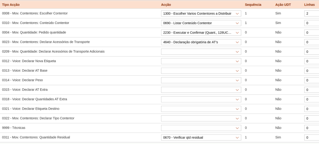Click Não in Ação UDT for 0004 row
Screen dimensions: 319x144
tap(278, 32)
